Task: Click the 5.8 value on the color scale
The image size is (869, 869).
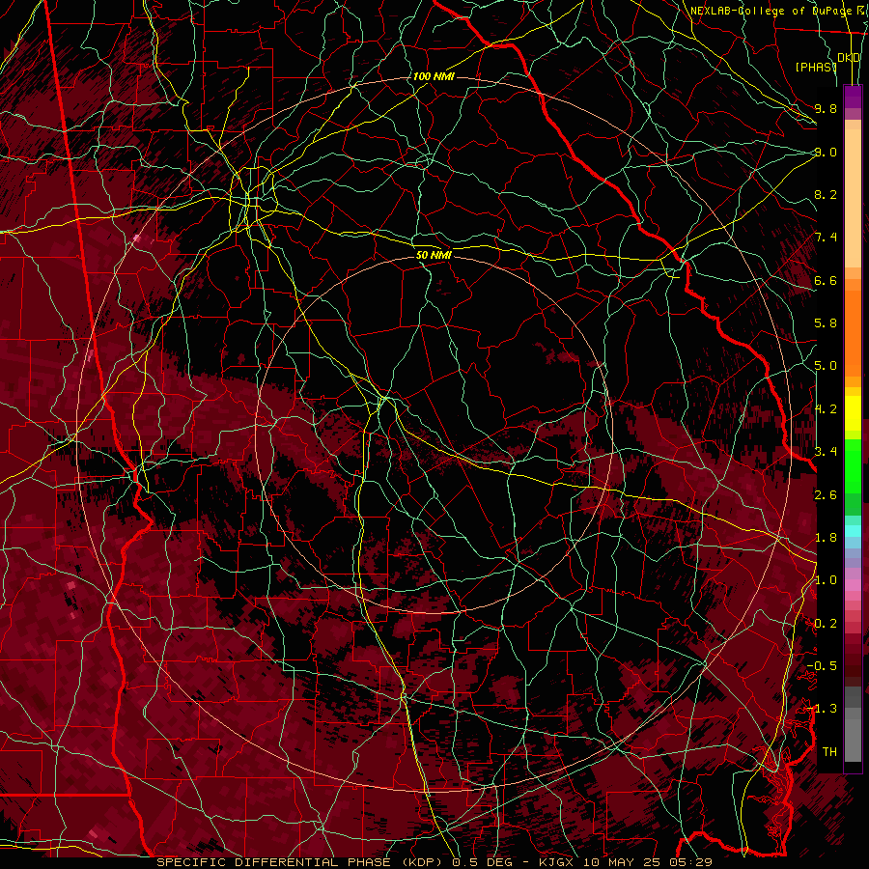Action: (826, 323)
